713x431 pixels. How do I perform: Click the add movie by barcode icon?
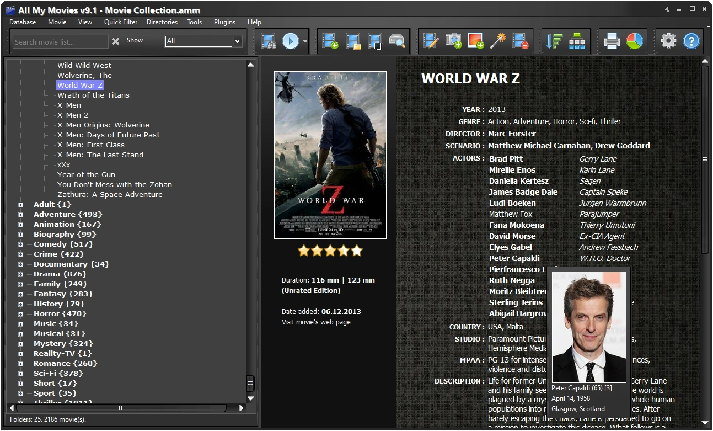tap(376, 41)
